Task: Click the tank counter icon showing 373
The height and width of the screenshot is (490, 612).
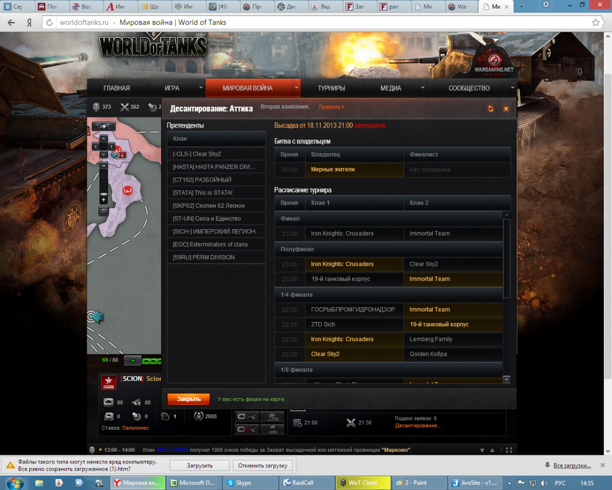Action: pos(96,107)
